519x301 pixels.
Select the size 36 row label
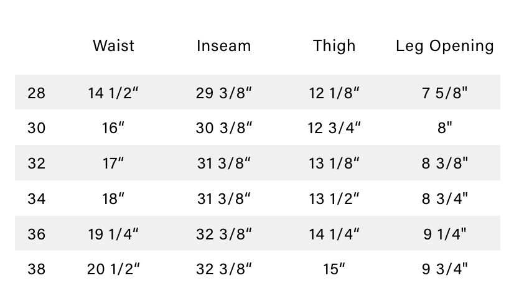coord(37,234)
